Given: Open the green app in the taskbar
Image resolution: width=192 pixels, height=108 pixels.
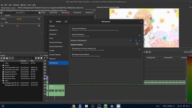Looking at the screenshot, I should (x=106, y=106).
